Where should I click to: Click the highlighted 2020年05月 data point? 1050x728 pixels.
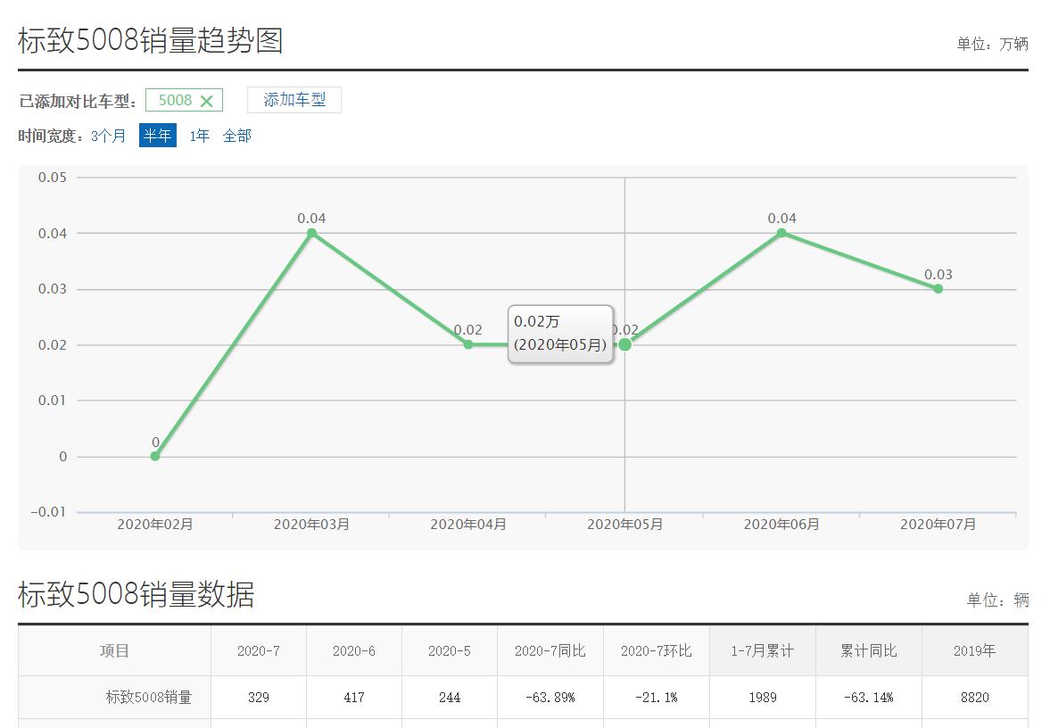coord(624,344)
